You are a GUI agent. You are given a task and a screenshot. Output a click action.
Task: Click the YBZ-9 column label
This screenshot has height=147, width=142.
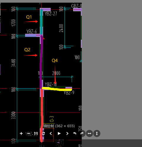[x=69, y=93]
